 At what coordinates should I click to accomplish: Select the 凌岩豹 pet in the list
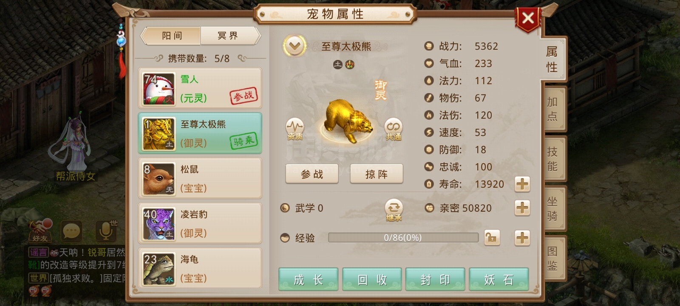click(200, 223)
